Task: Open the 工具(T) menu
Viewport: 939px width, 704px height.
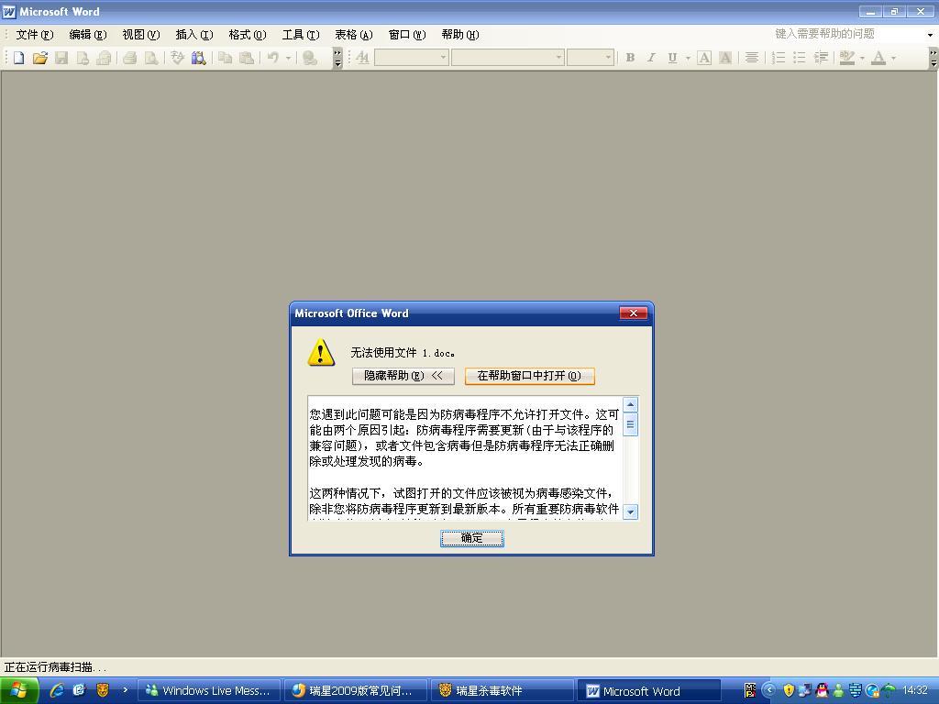Action: pyautogui.click(x=301, y=35)
